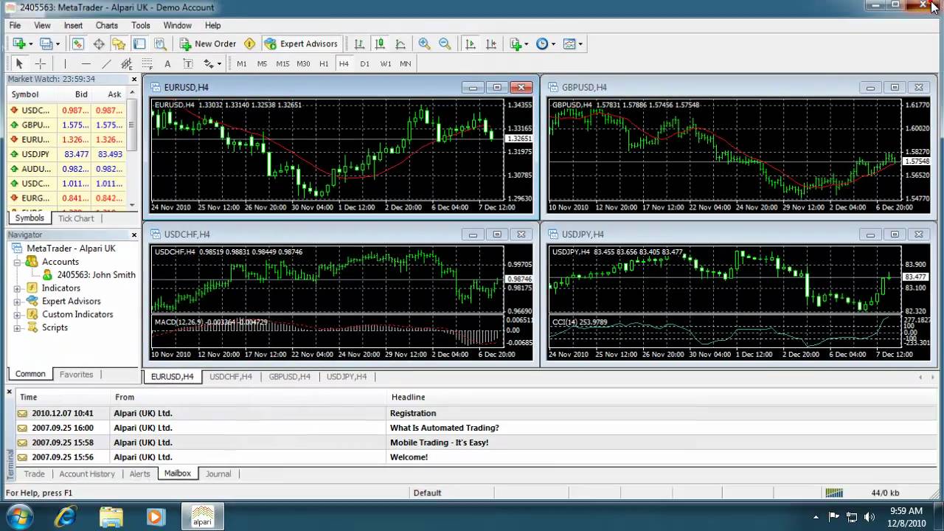Select USDJPY row in Market Watch
Image resolution: width=944 pixels, height=531 pixels.
66,154
